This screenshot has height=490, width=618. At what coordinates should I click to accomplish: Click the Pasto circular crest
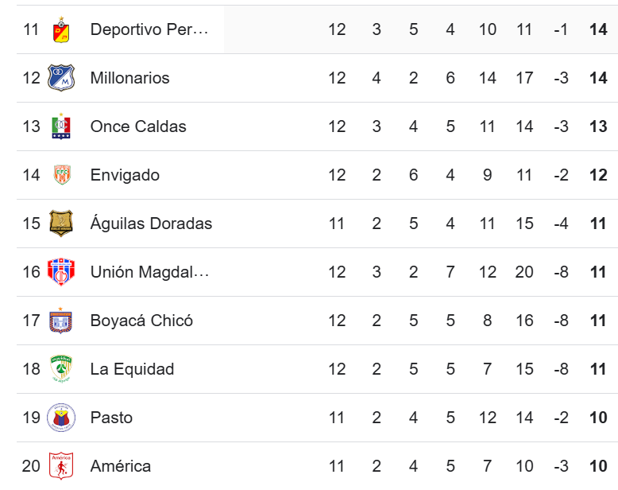pos(61,418)
